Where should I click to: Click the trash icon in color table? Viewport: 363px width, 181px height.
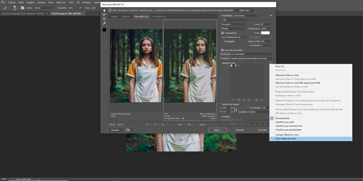point(261,100)
